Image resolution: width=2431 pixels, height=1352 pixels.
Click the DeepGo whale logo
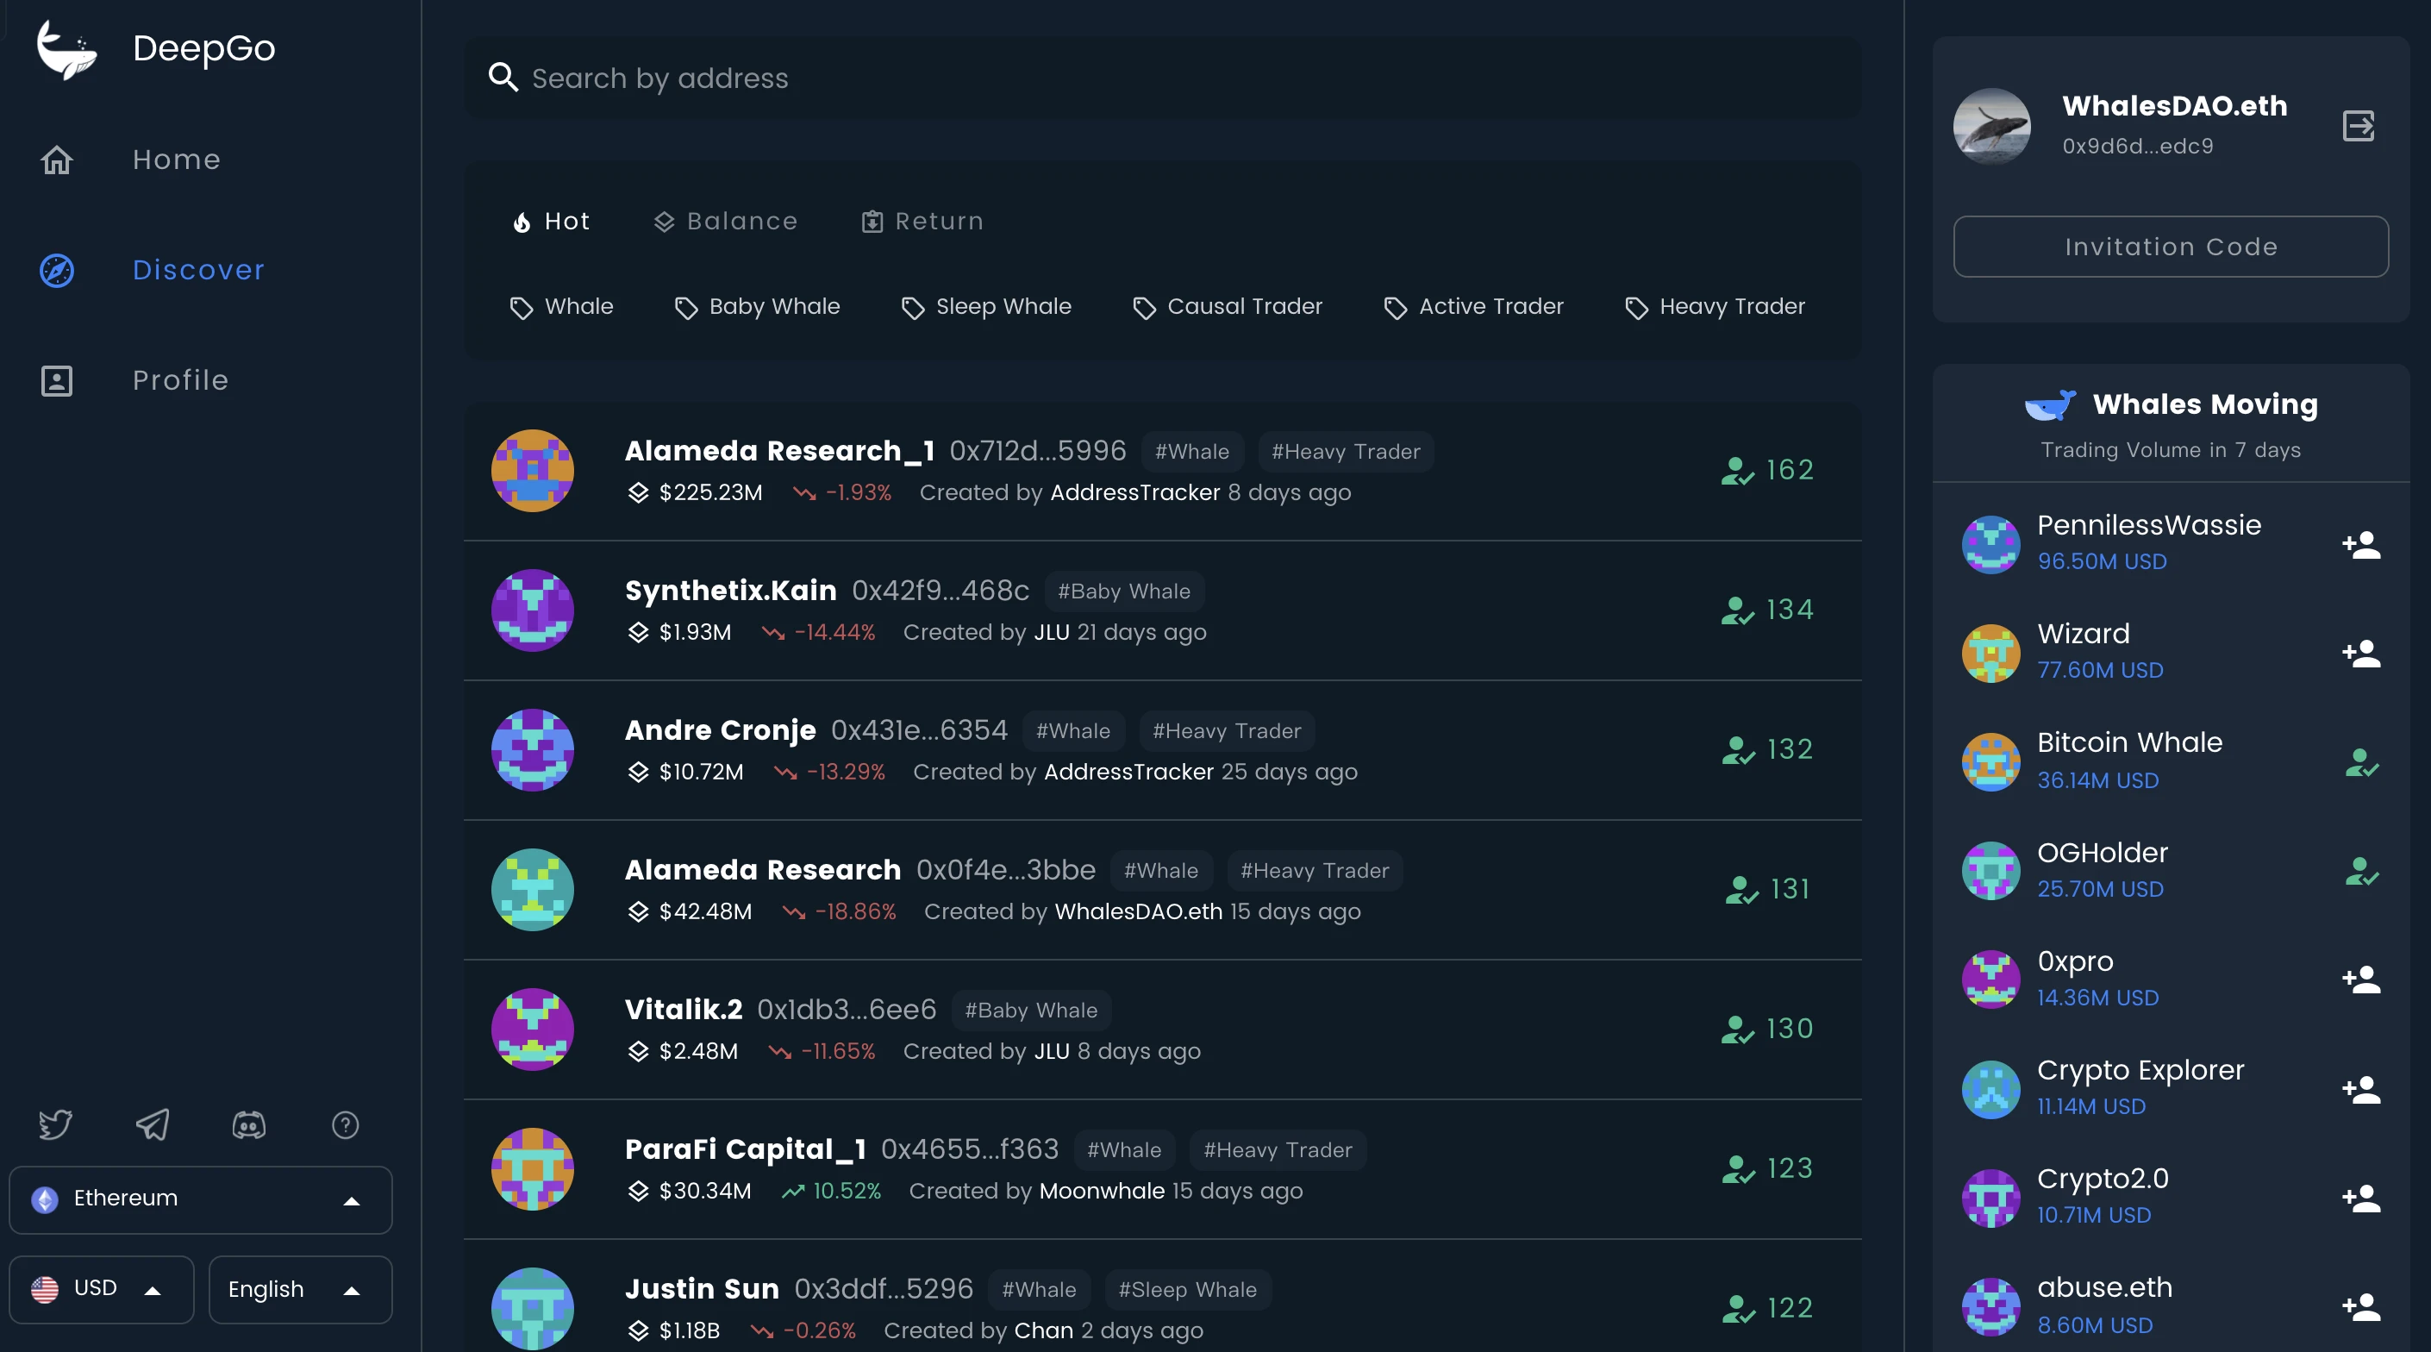pyautogui.click(x=66, y=49)
